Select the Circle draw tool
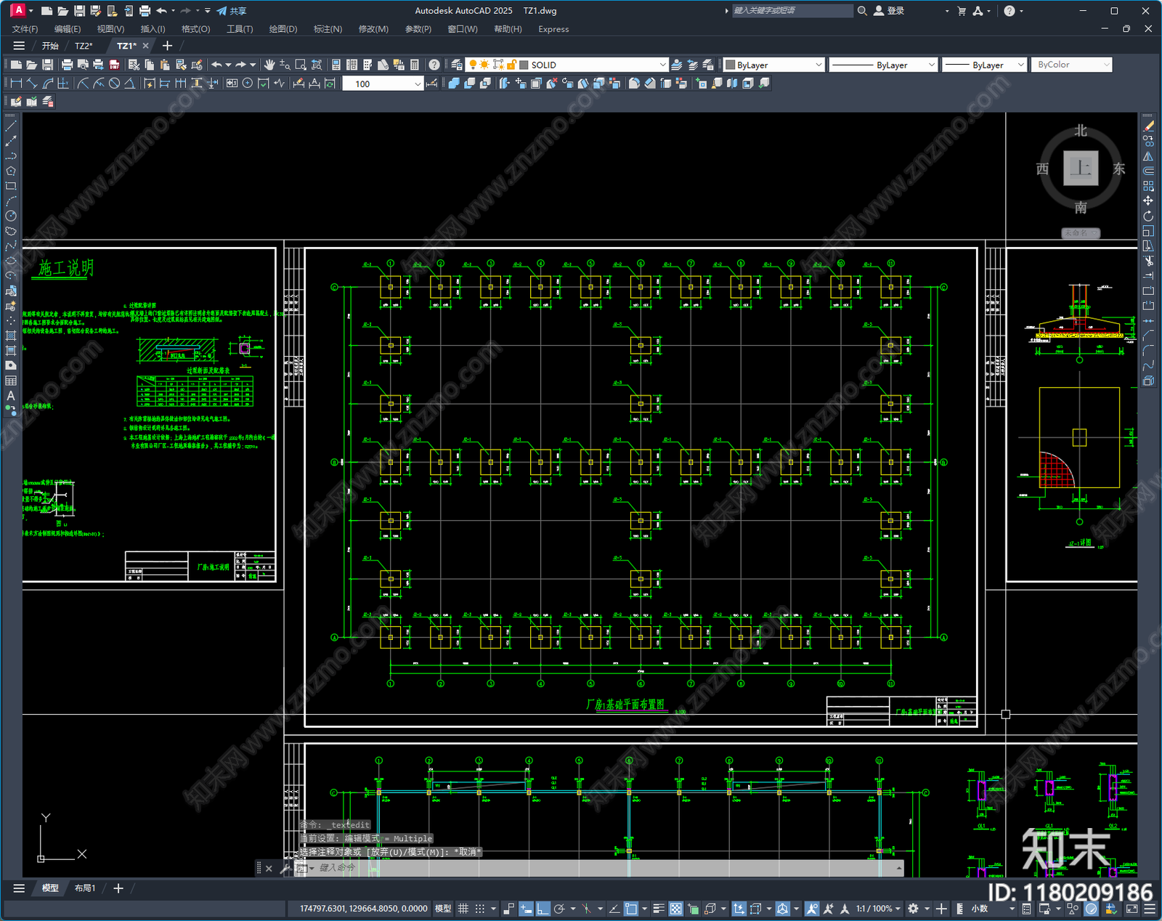The width and height of the screenshot is (1162, 921). point(11,216)
